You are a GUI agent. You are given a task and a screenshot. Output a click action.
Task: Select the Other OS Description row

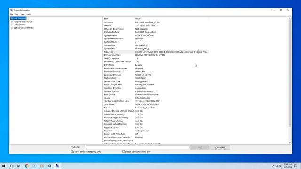point(156,29)
